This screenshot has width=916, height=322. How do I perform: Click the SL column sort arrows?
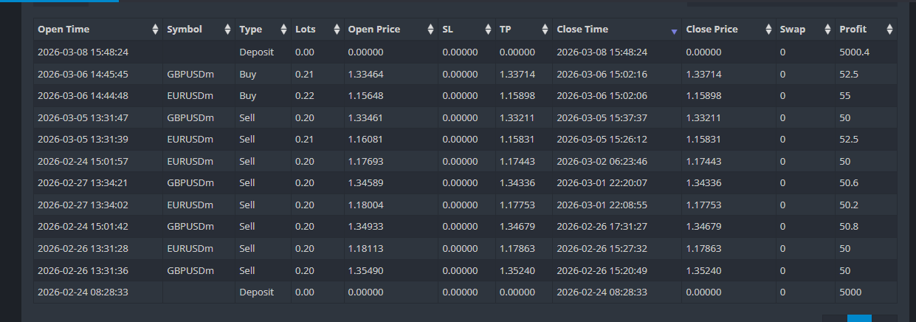point(488,30)
